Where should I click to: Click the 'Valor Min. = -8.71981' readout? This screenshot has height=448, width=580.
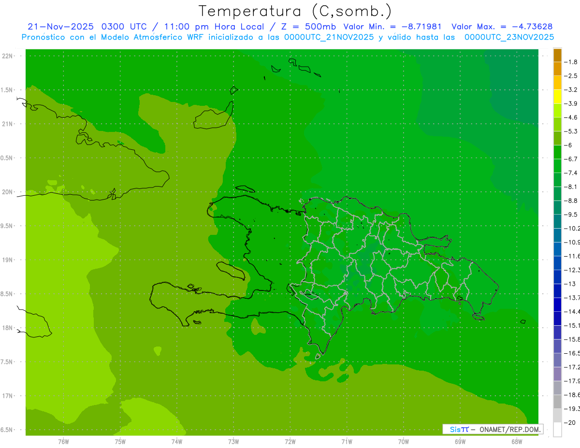pyautogui.click(x=392, y=27)
